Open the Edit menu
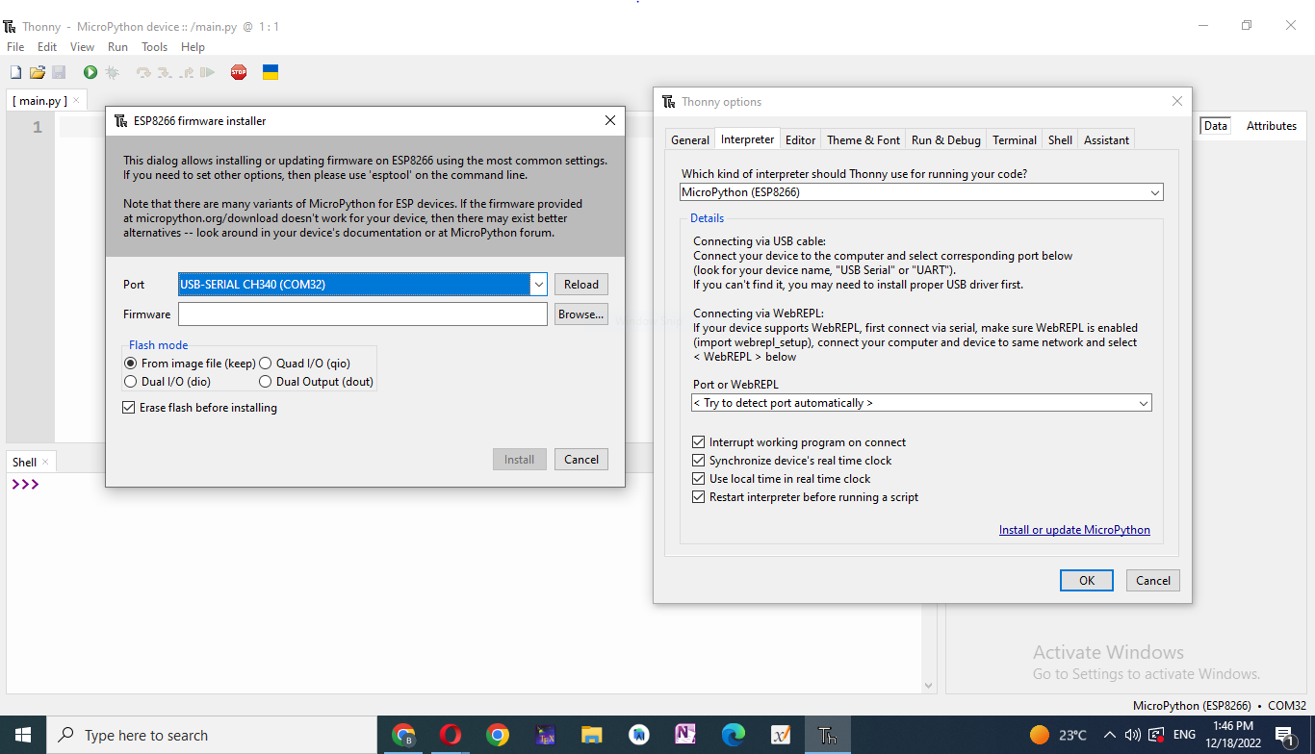 click(x=47, y=46)
